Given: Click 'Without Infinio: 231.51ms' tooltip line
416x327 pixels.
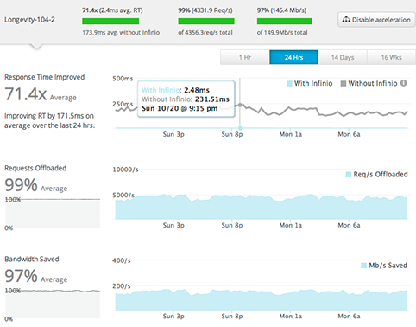Looking at the screenshot, I should pyautogui.click(x=186, y=99).
